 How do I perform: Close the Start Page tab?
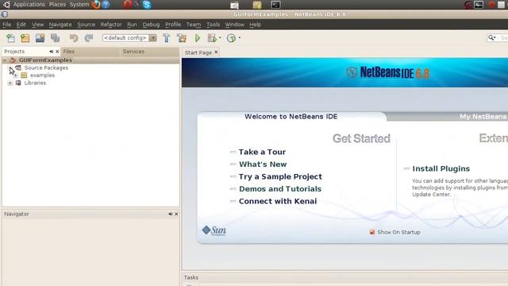[x=216, y=52]
